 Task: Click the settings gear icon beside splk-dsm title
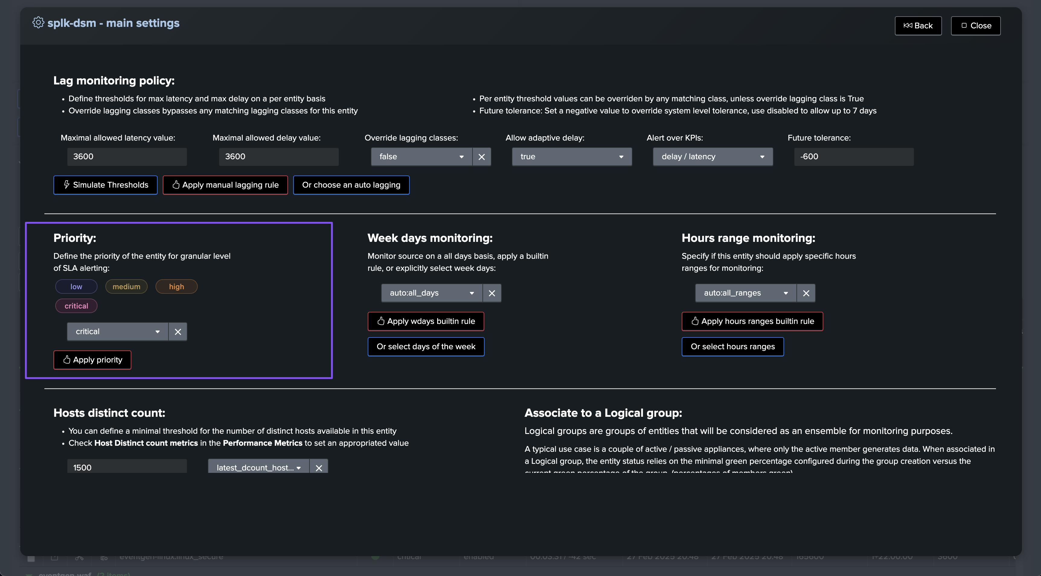[x=38, y=23]
